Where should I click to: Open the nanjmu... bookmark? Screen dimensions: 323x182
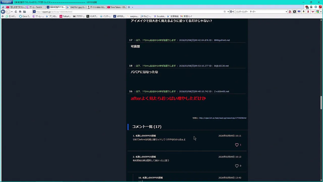point(133,16)
